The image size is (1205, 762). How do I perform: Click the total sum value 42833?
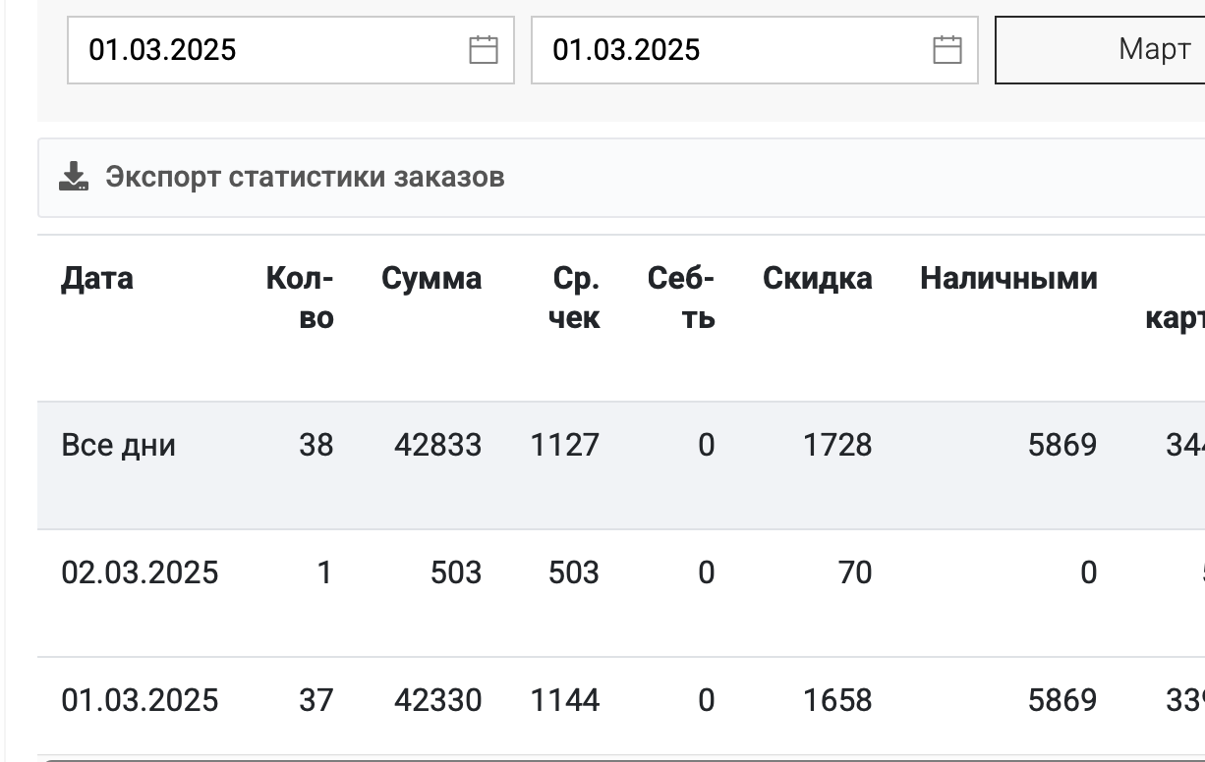(438, 446)
